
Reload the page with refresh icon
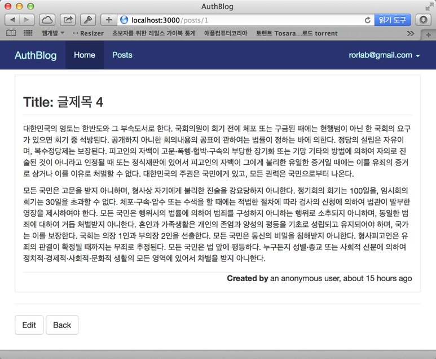367,20
